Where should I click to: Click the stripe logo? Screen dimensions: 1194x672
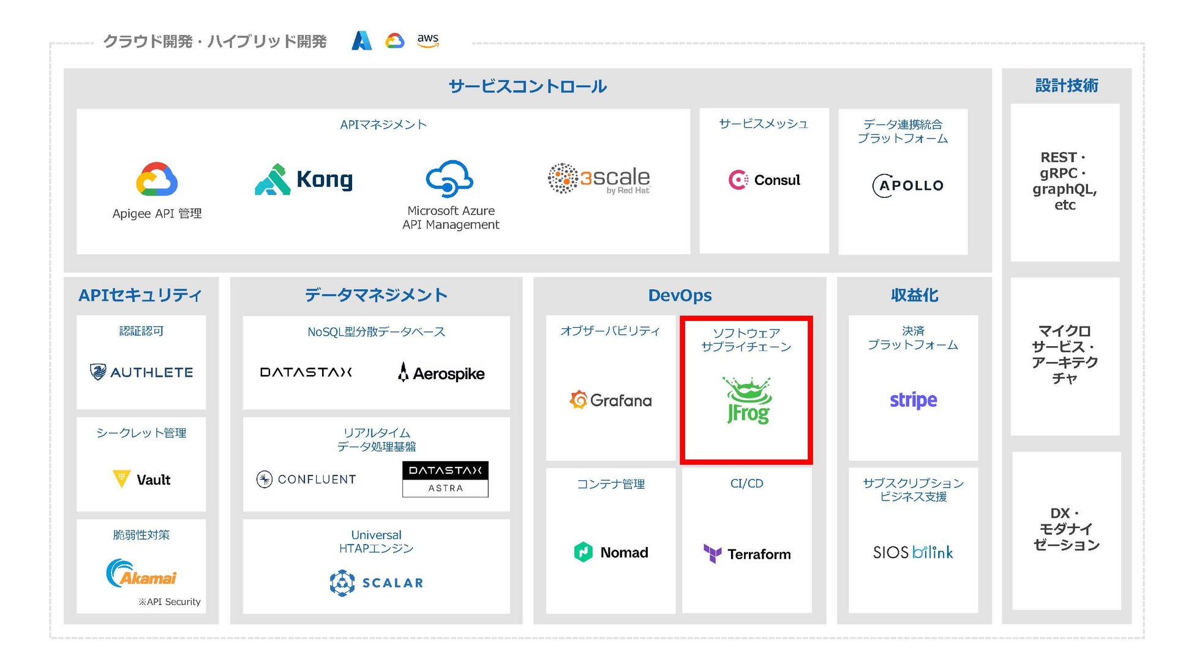(x=913, y=400)
